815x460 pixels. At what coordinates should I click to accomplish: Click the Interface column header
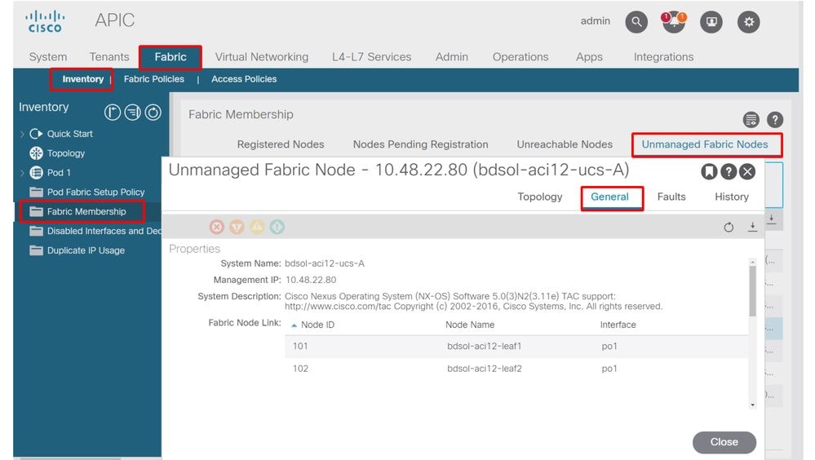point(618,325)
